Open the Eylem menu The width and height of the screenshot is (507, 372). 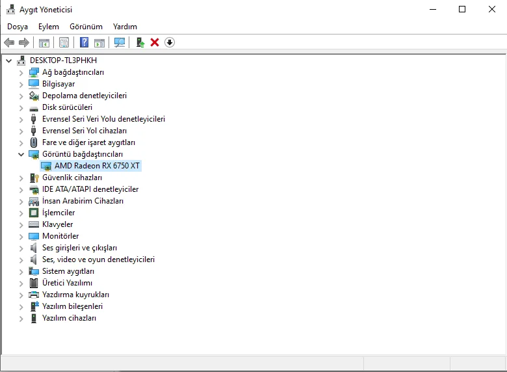pyautogui.click(x=49, y=27)
